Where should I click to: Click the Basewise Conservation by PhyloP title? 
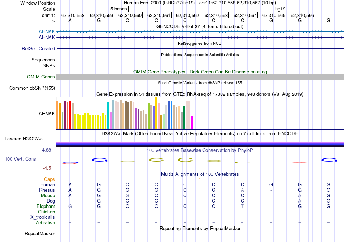click(x=200, y=150)
